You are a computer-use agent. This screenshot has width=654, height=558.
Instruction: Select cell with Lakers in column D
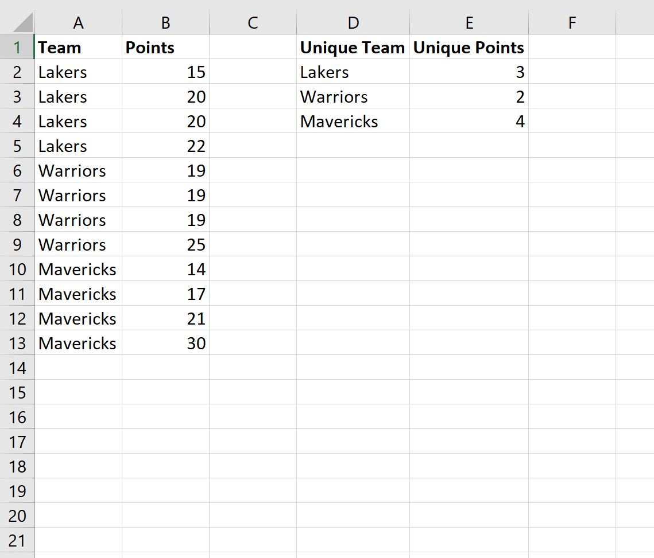tap(353, 72)
